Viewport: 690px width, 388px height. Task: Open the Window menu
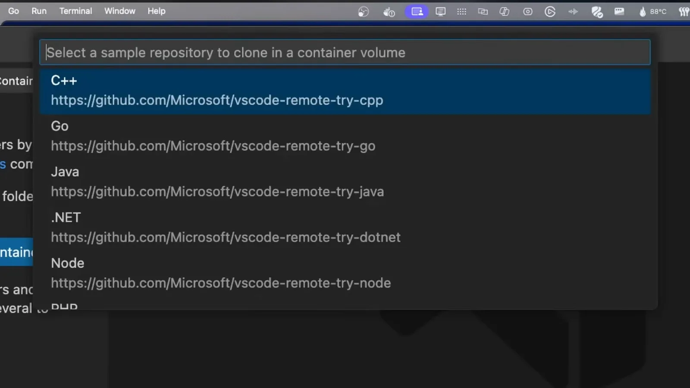pos(120,11)
